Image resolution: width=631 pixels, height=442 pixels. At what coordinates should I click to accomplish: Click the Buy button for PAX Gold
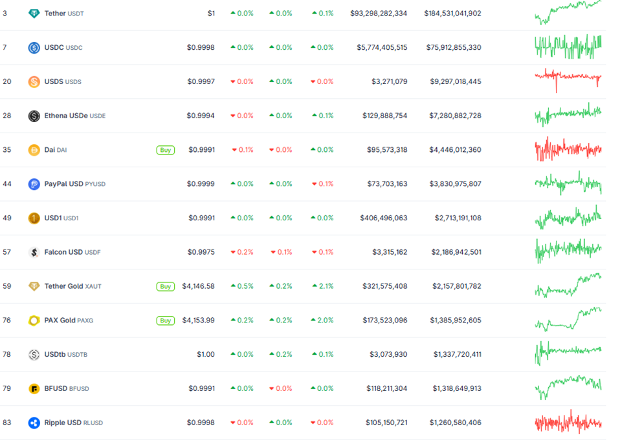pyautogui.click(x=166, y=320)
